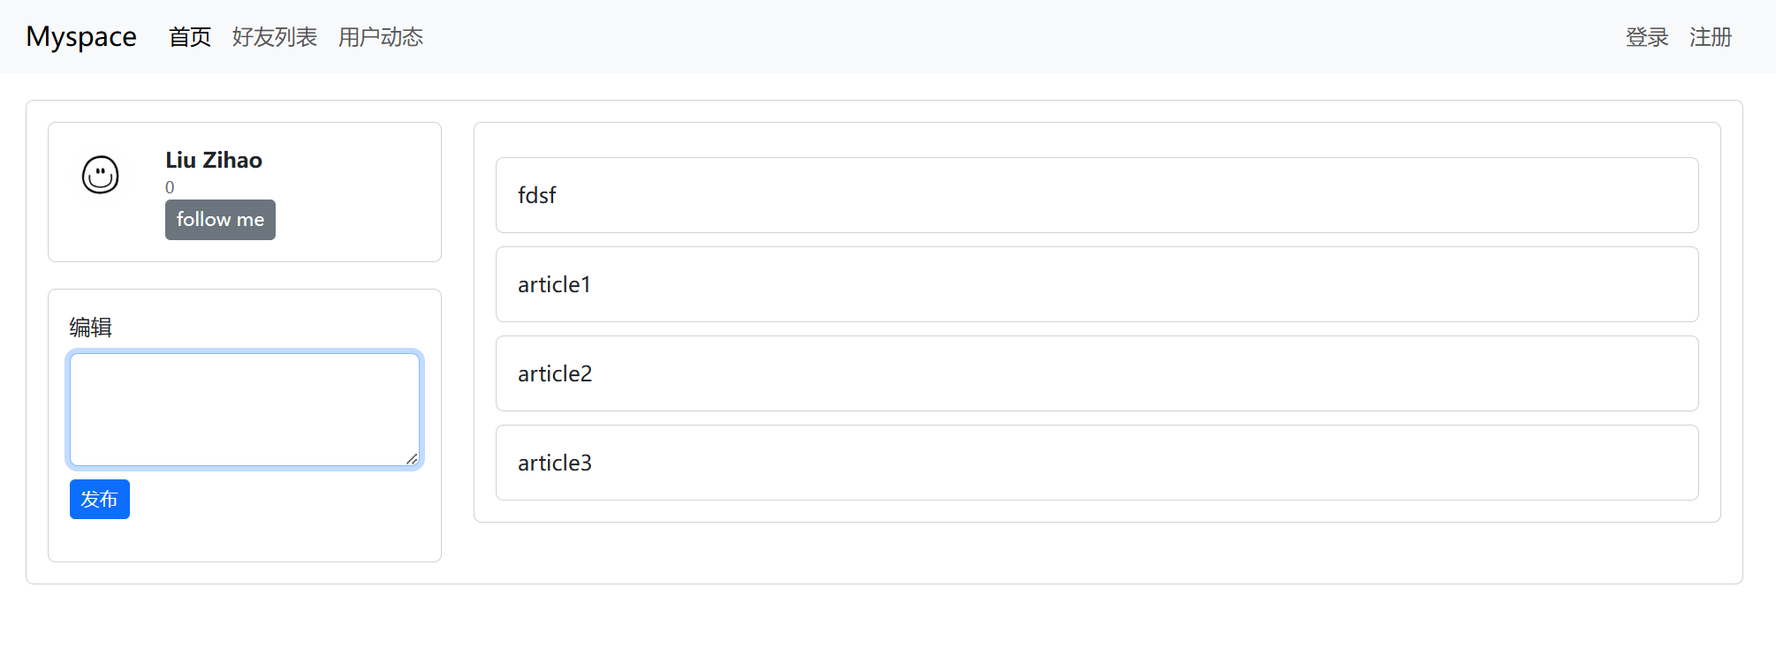Open the 好友列表 friends list page
This screenshot has height=648, width=1776.
coord(275,37)
